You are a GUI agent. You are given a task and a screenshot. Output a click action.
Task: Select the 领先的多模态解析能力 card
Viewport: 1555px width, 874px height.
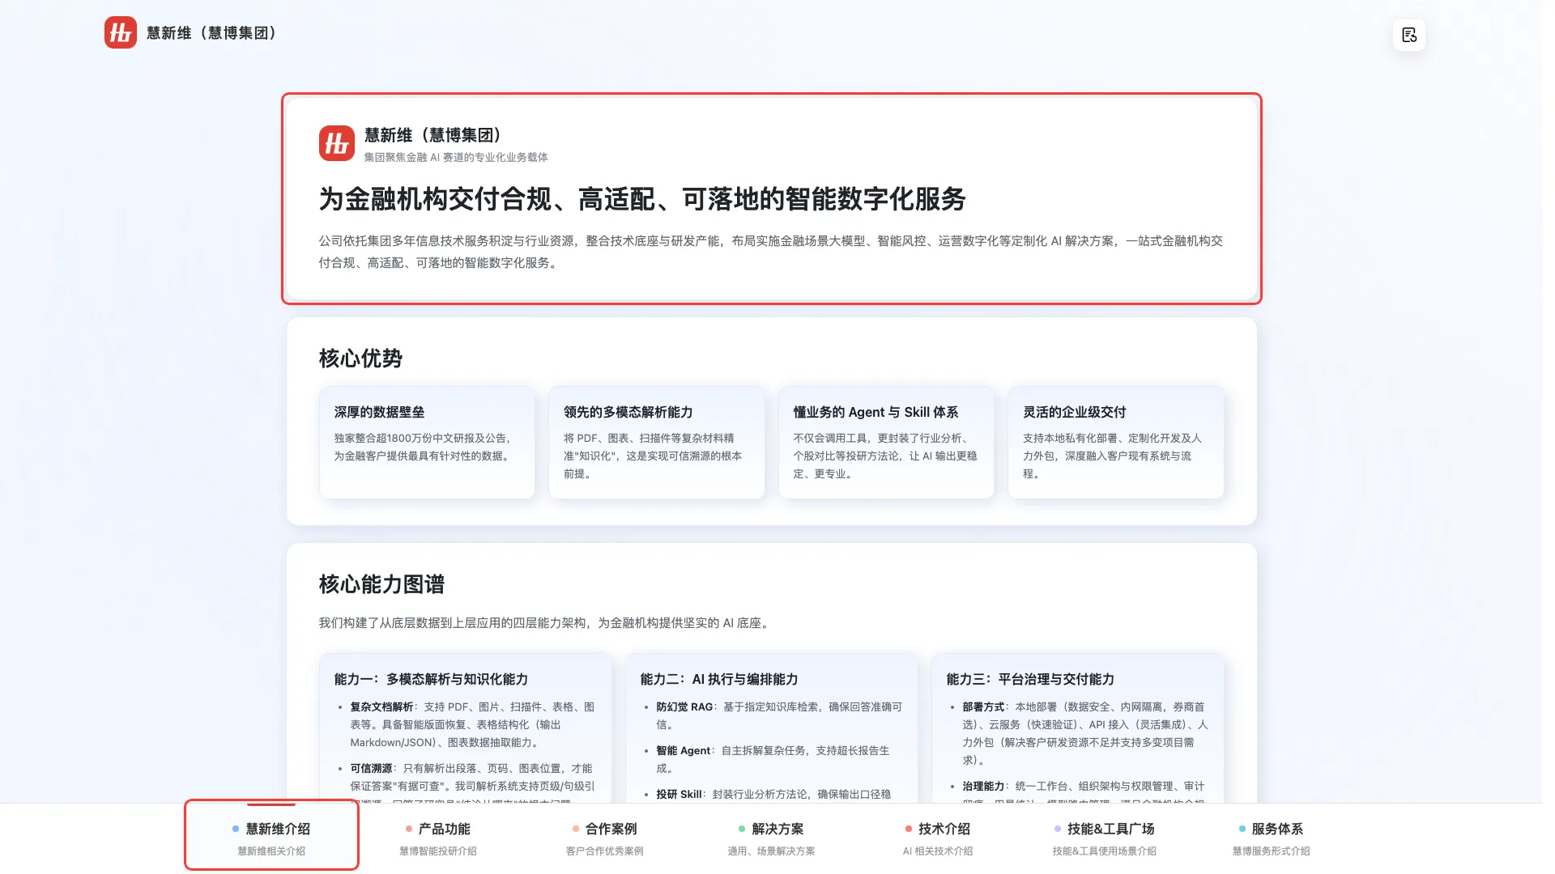tap(657, 443)
